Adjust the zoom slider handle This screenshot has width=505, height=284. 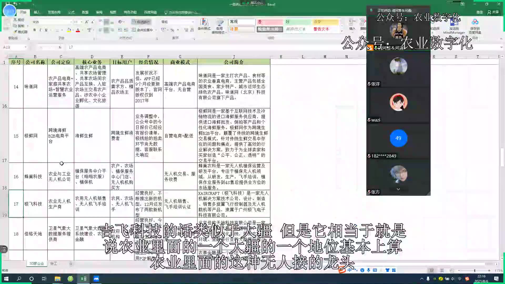[474, 270]
